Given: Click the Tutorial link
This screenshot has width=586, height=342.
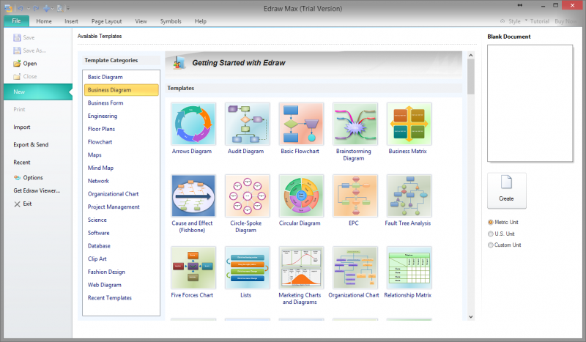Looking at the screenshot, I should coord(540,21).
